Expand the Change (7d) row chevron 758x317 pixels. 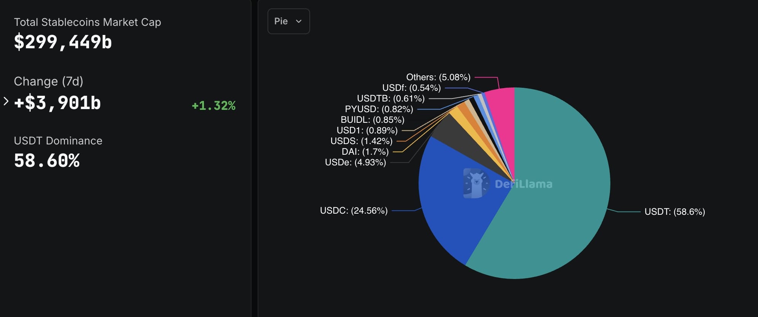pyautogui.click(x=6, y=101)
